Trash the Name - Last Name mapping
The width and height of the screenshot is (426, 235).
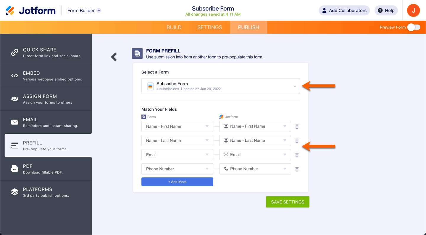[297, 141]
